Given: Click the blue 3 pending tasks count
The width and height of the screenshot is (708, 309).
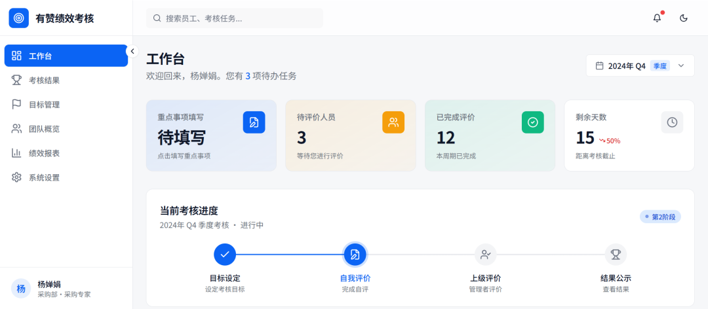Looking at the screenshot, I should [x=247, y=76].
